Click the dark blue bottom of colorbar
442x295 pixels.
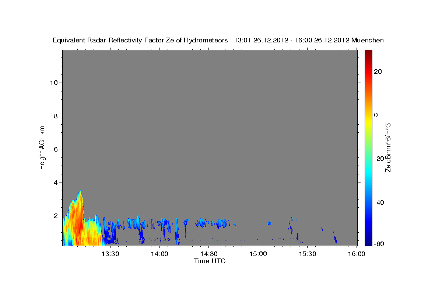tap(368, 242)
